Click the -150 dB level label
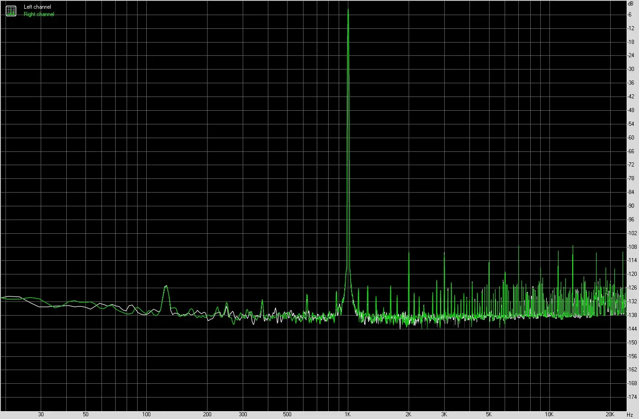The height and width of the screenshot is (419, 639). 632,343
